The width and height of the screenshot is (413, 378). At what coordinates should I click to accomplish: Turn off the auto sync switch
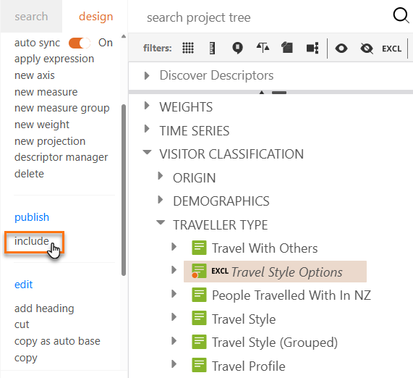80,43
